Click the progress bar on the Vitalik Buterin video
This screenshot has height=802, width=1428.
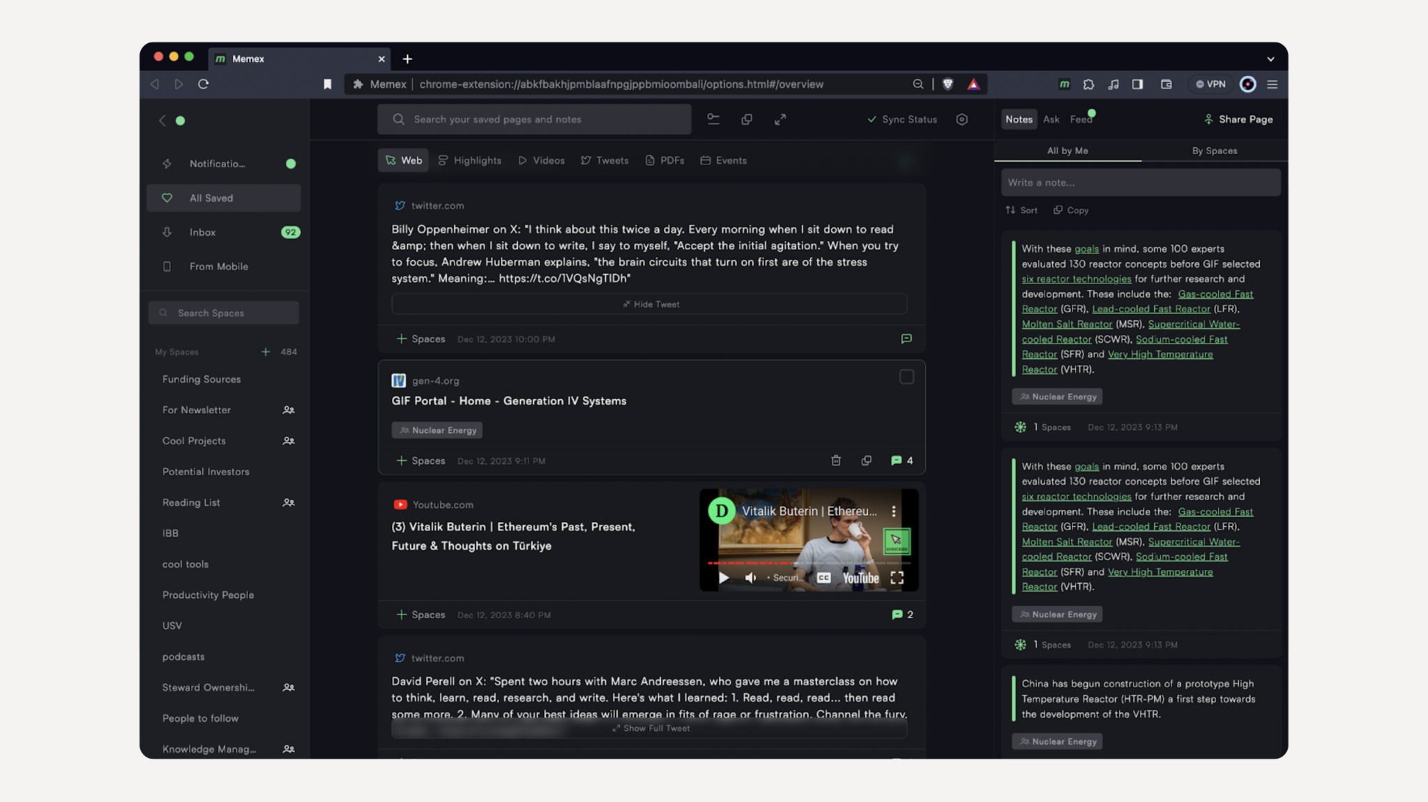809,563
